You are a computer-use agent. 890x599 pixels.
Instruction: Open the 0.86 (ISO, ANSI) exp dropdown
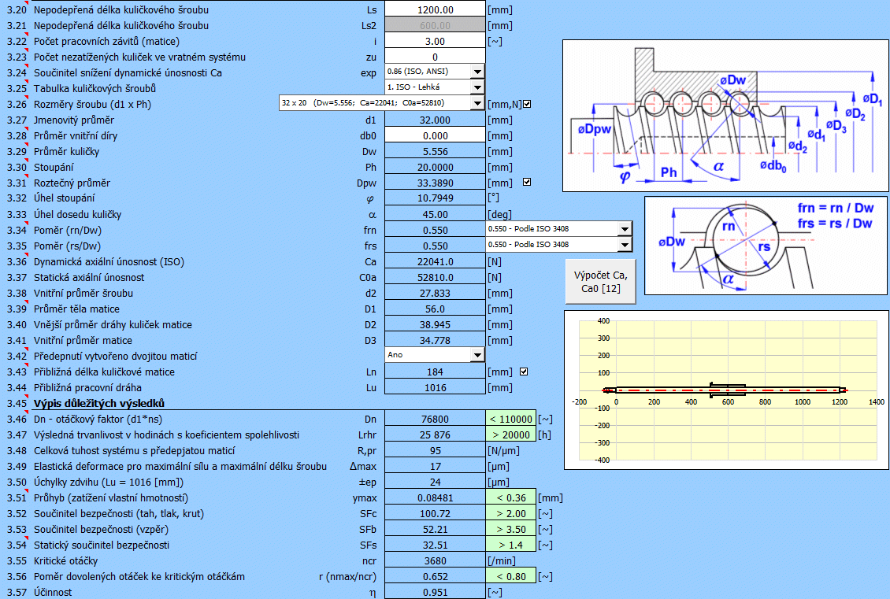pyautogui.click(x=477, y=72)
